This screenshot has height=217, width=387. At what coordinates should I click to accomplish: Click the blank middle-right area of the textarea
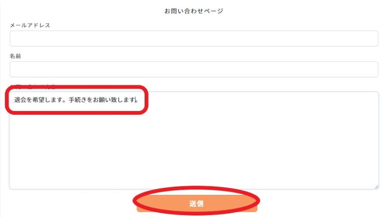[296, 140]
